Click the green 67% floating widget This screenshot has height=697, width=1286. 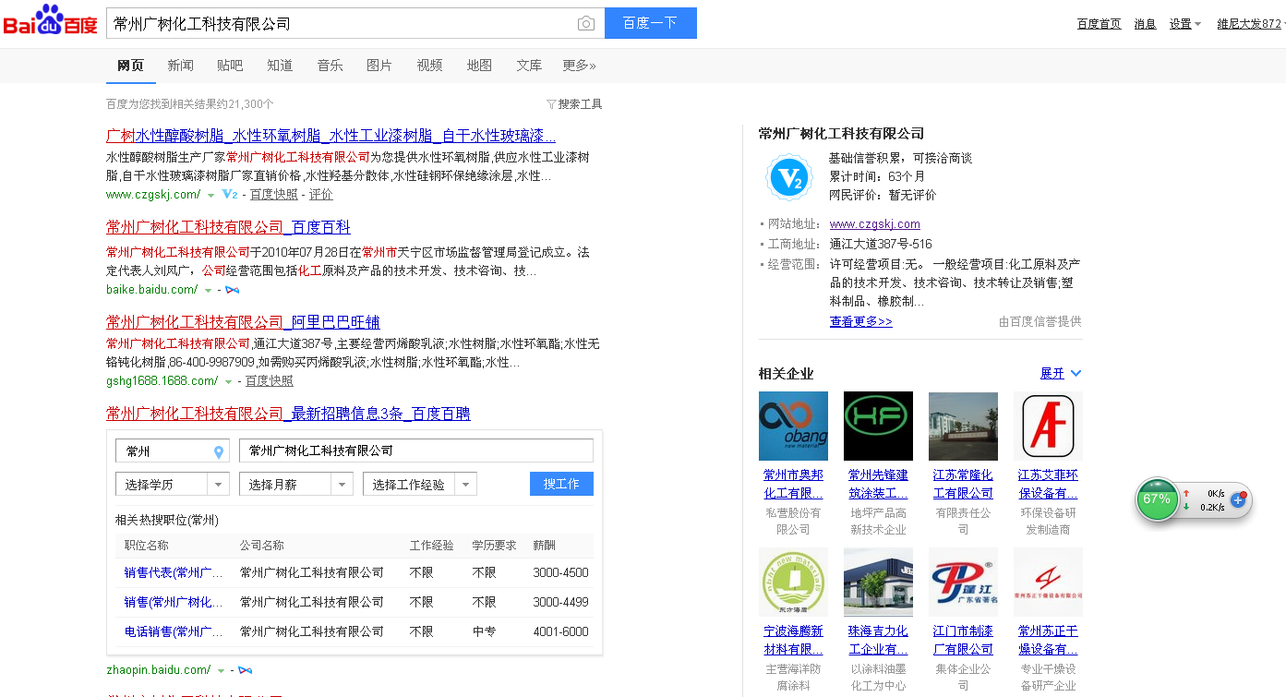pos(1157,499)
